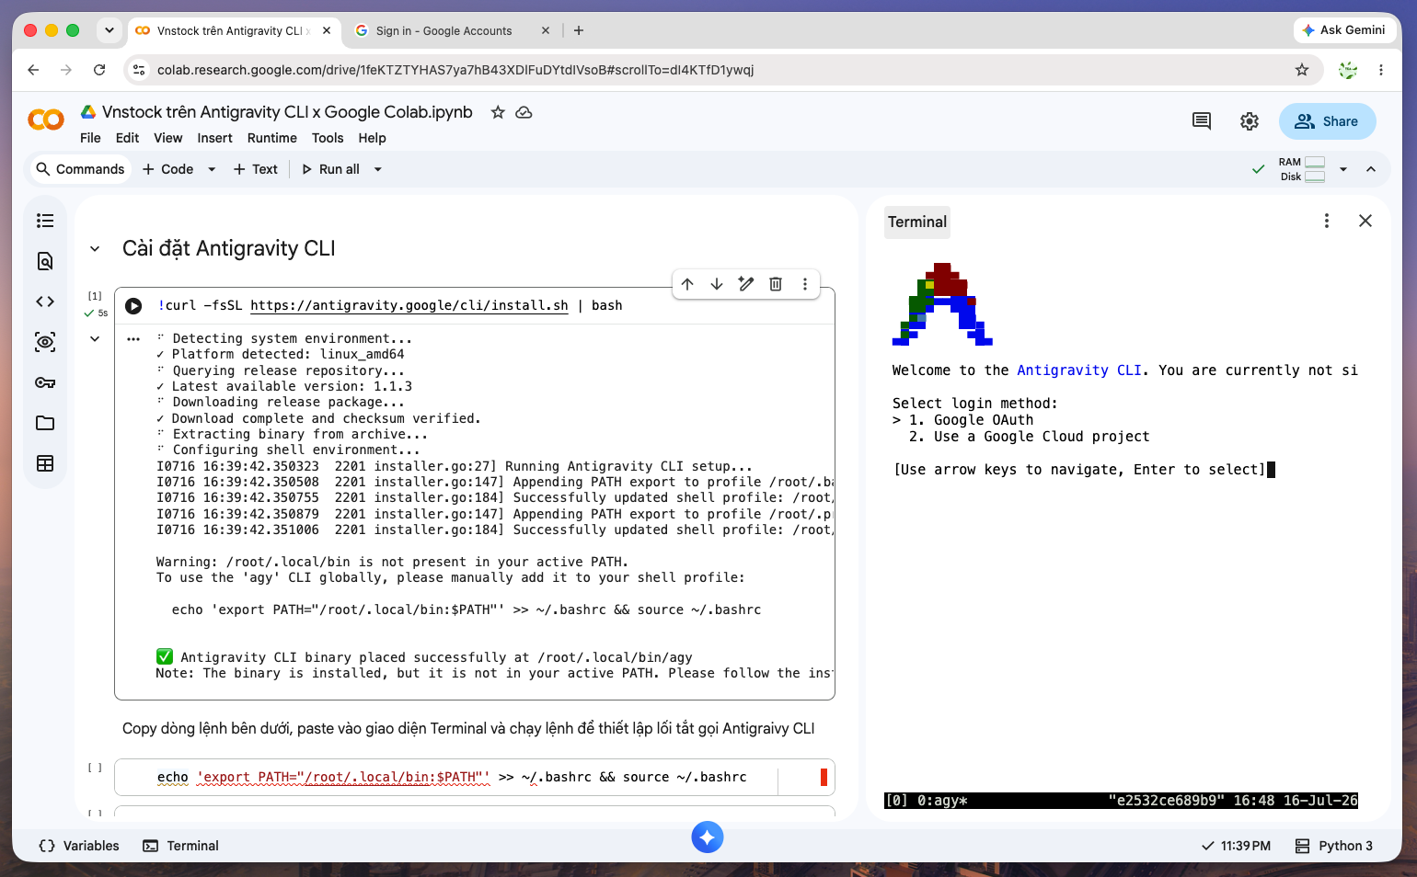Move cell up with arrow icon
Screen dimensions: 1417x877
click(x=687, y=284)
